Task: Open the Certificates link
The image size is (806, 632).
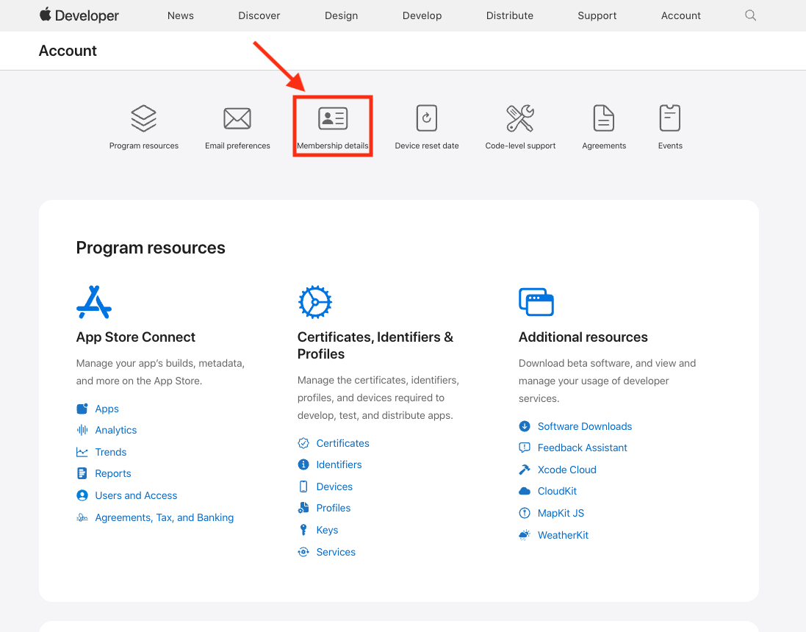Action: coord(343,443)
